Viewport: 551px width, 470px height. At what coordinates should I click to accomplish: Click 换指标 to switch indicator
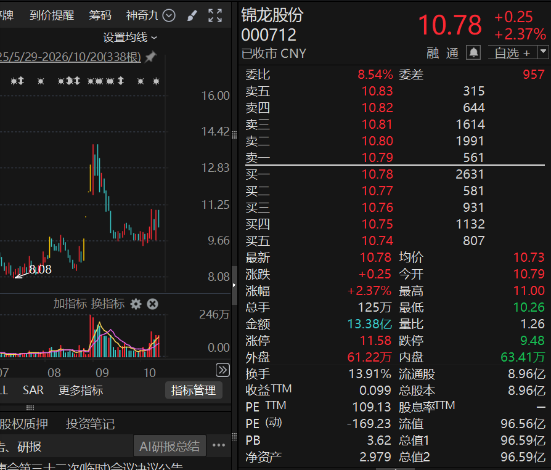108,304
